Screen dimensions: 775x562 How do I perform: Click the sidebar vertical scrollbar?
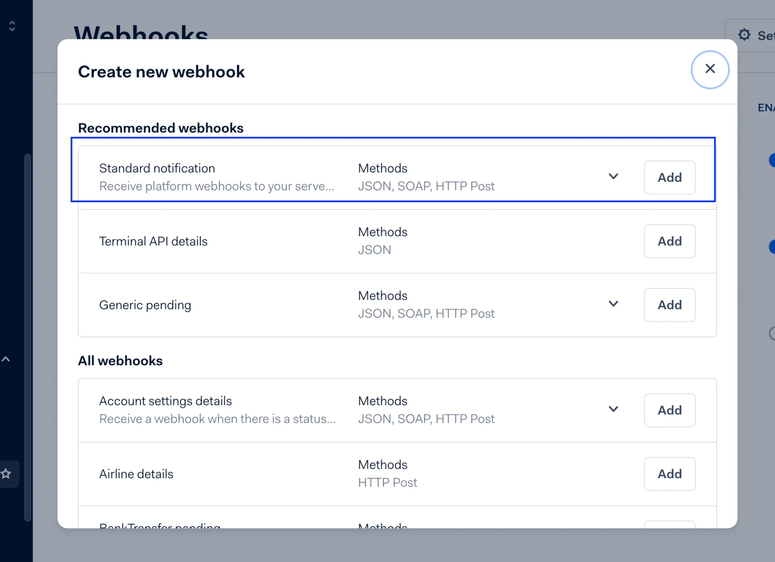tap(28, 338)
